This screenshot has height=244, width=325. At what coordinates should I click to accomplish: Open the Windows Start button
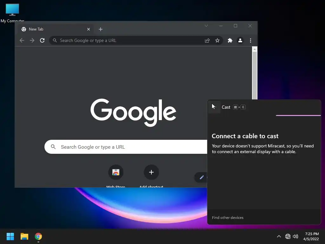tap(10, 236)
